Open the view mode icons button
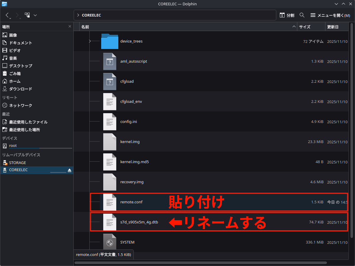This screenshot has height=266, width=355. click(x=27, y=15)
